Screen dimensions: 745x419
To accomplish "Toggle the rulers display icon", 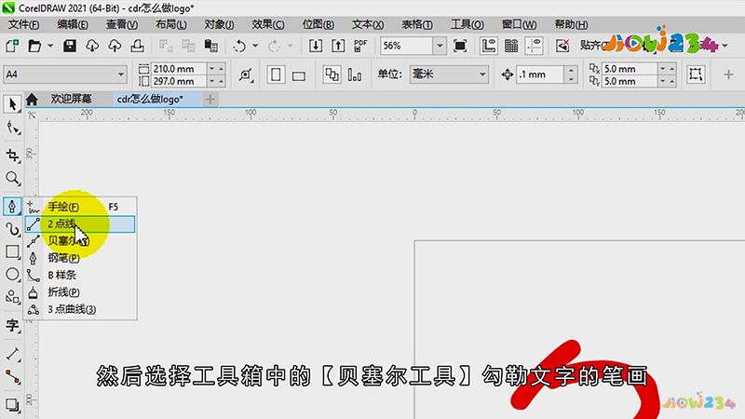I will (x=488, y=46).
